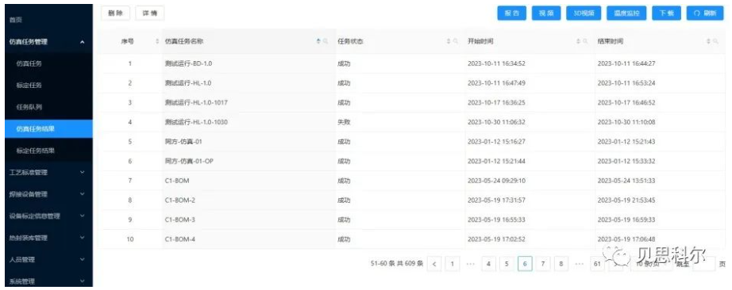
Task: Click the 报告 button
Action: (x=511, y=13)
